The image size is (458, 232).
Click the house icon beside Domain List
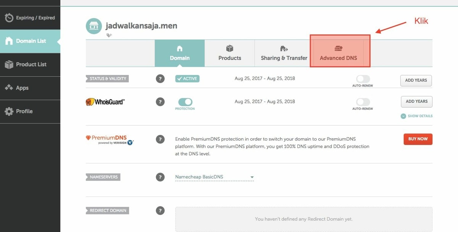coord(9,41)
